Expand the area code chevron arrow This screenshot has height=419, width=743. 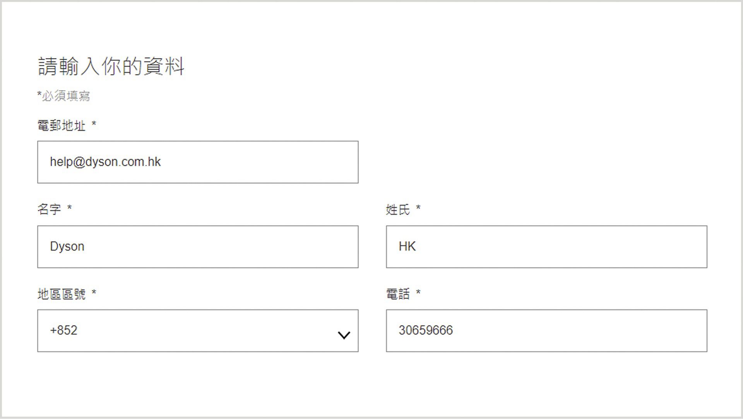(344, 335)
